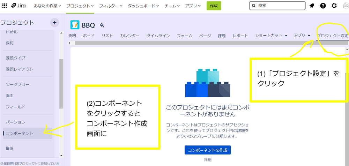349x166 pixels.
Task: Open the app switcher grid icon
Action: tap(4, 6)
